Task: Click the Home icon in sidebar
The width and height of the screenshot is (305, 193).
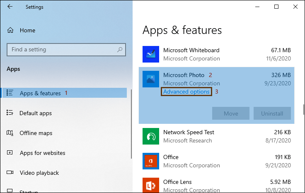Action: click(x=10, y=30)
